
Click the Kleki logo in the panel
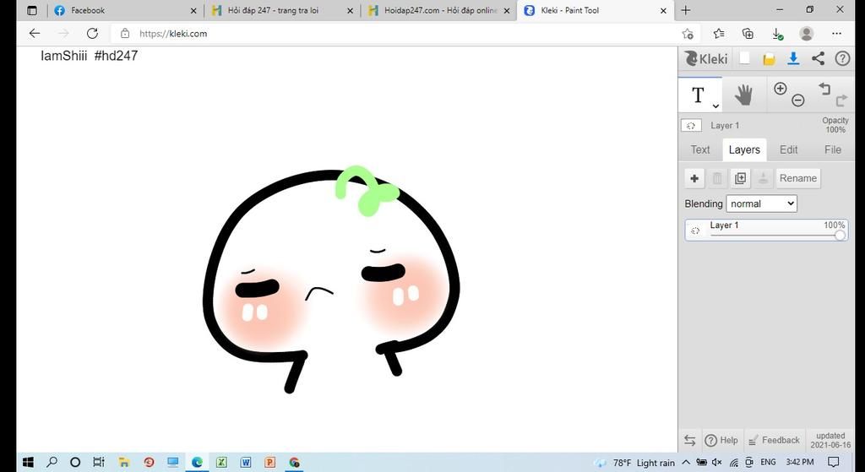click(706, 58)
